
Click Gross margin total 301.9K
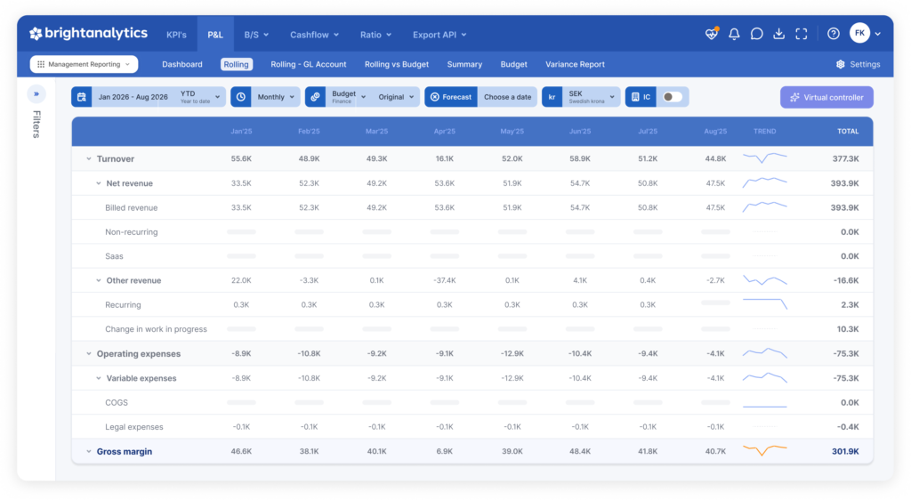pyautogui.click(x=845, y=451)
